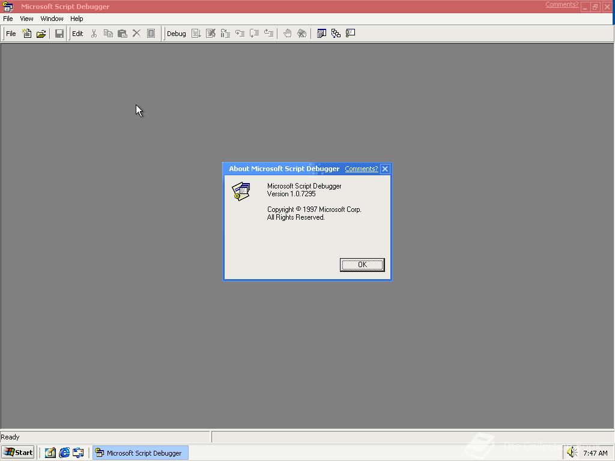This screenshot has height=461, width=615.
Task: Minimize the main Script Debugger window
Action: coord(585,7)
